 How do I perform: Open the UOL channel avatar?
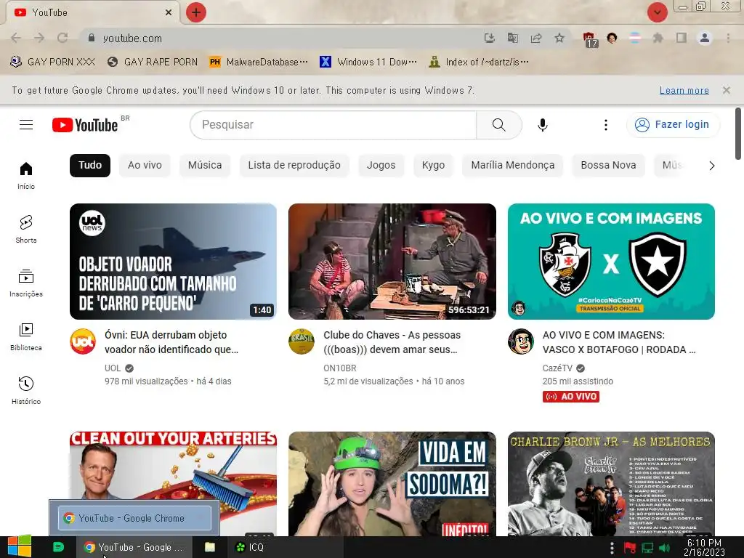click(83, 341)
